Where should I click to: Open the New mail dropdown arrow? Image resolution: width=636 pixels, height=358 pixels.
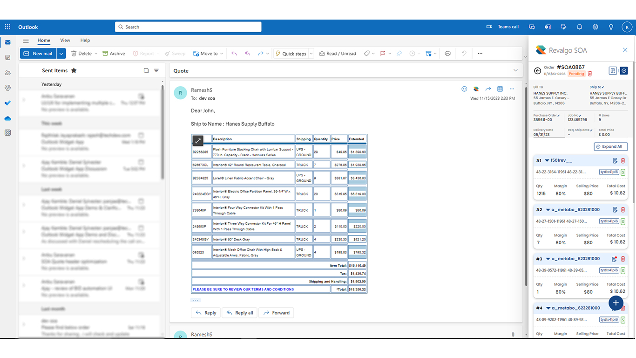click(61, 54)
